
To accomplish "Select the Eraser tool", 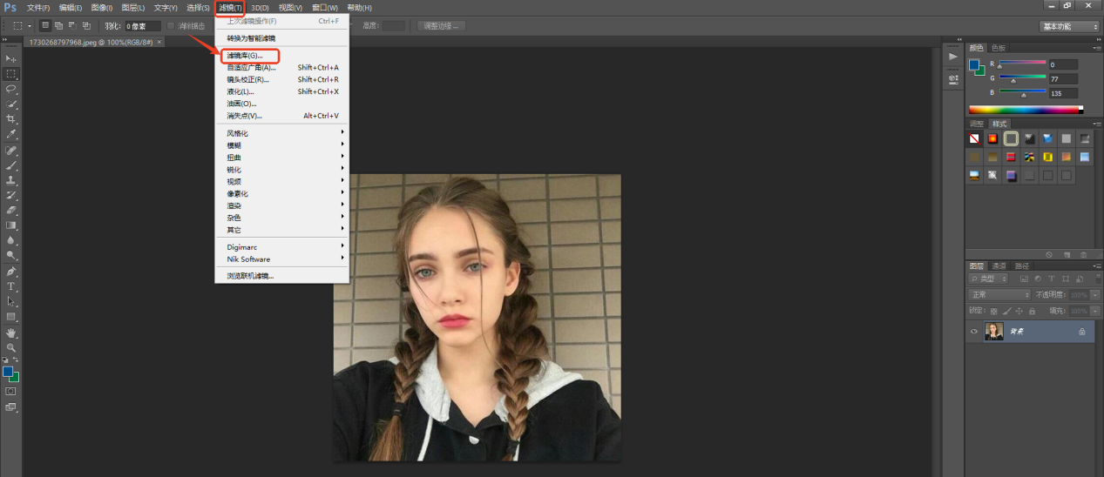I will coord(11,210).
